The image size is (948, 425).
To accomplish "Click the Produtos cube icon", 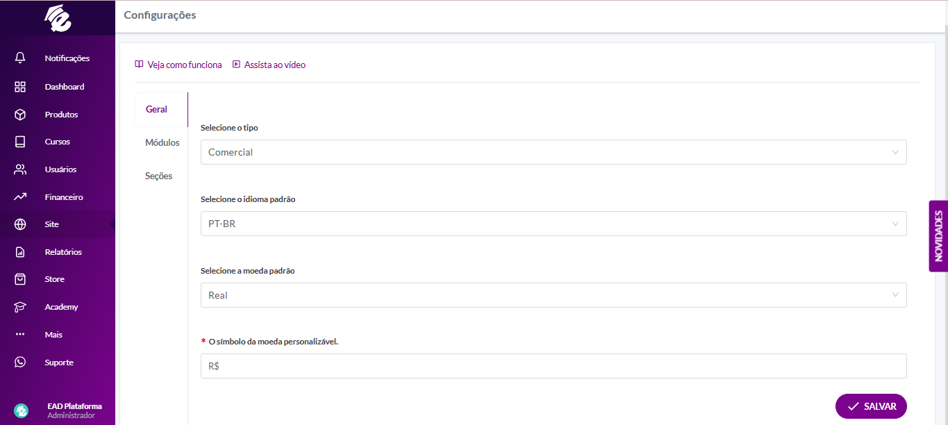I will [20, 115].
